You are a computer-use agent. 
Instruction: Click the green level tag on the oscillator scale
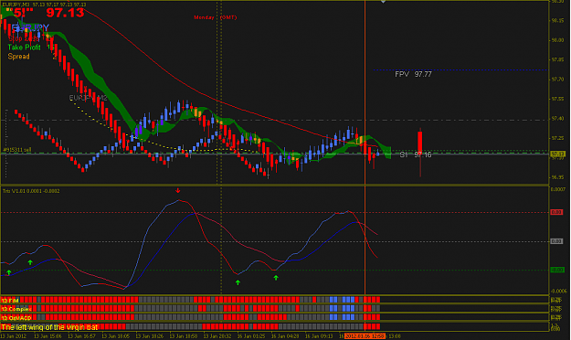coord(556,270)
